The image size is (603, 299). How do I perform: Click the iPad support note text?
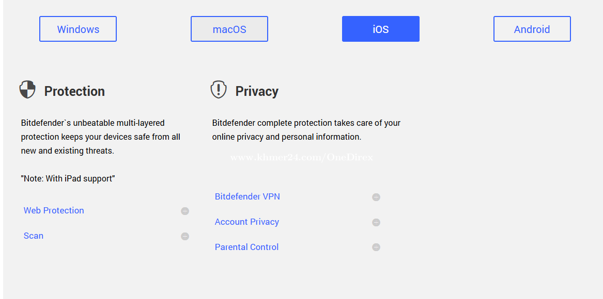point(68,178)
